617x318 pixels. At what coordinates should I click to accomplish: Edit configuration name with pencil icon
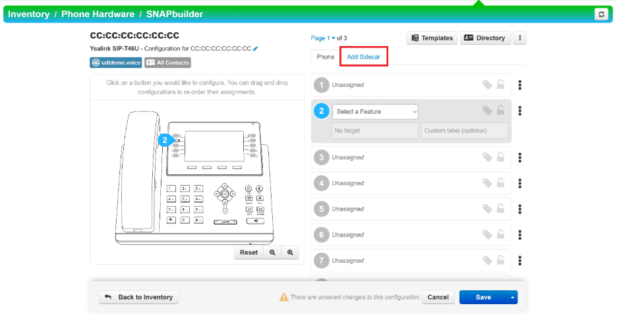(255, 49)
